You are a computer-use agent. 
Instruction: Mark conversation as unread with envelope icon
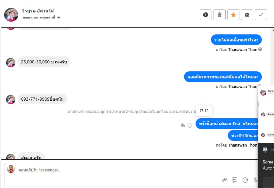(247, 15)
